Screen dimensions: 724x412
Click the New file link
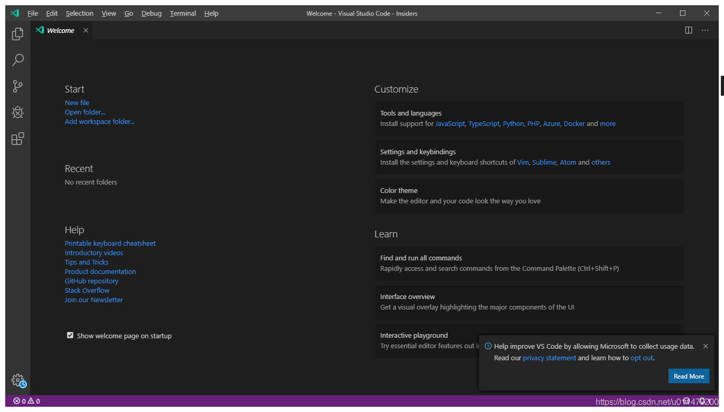click(x=77, y=102)
